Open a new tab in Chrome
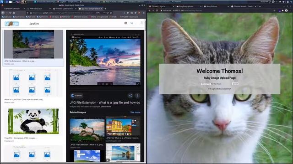The width and height of the screenshot is (293, 164). 260,6
